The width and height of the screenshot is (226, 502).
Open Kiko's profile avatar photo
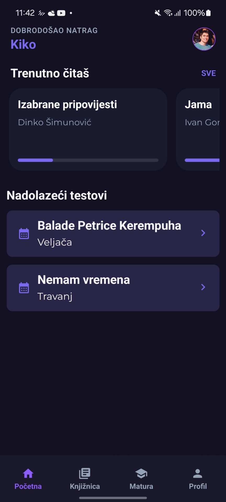point(204,39)
